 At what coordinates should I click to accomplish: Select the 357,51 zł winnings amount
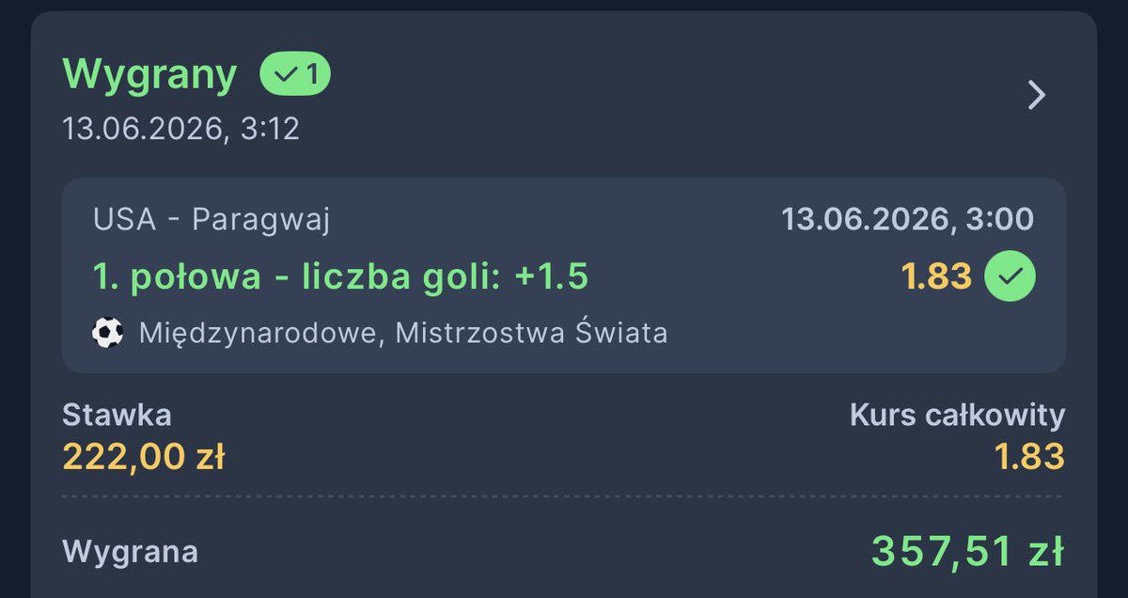pos(967,551)
